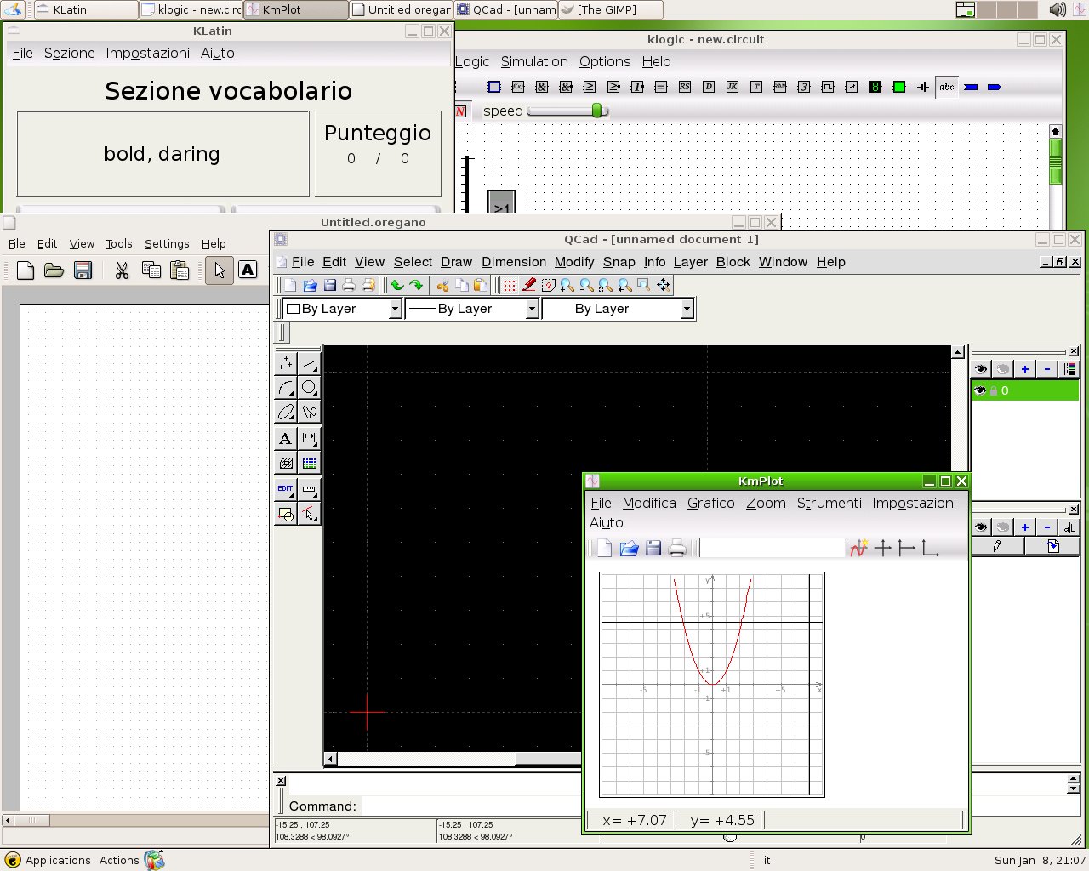Click the volume speaker icon in the panel

[1057, 9]
